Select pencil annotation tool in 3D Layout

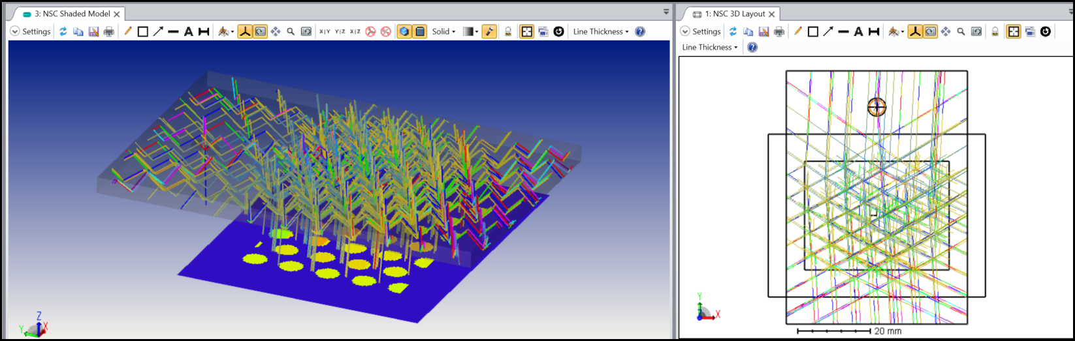[797, 31]
